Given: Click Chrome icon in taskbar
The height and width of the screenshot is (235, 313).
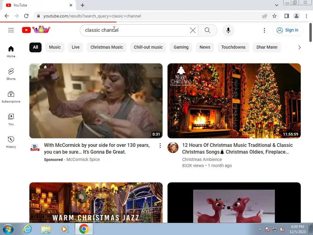Looking at the screenshot, I should (84, 229).
